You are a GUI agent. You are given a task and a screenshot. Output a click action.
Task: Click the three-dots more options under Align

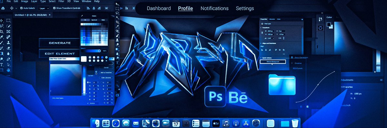[284, 54]
